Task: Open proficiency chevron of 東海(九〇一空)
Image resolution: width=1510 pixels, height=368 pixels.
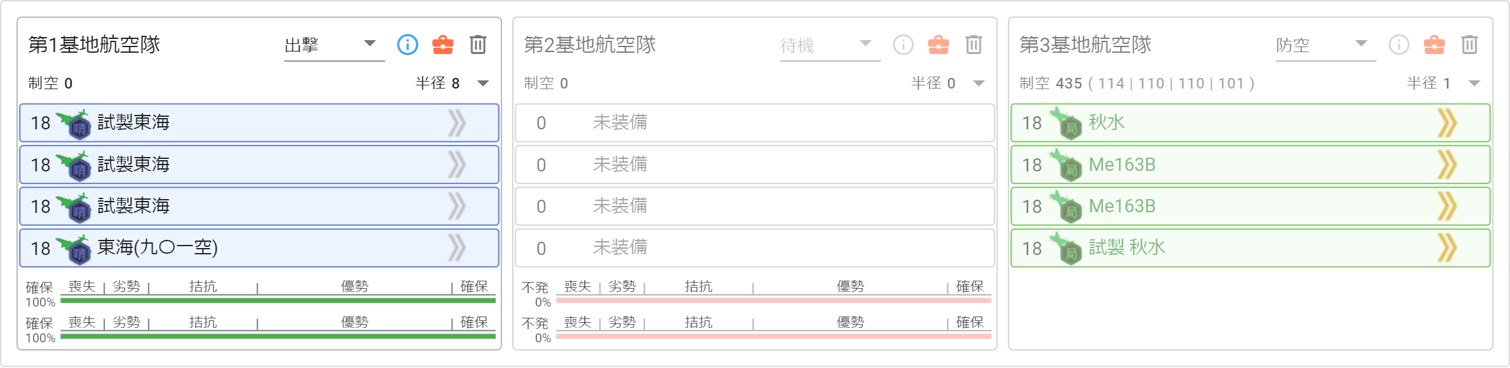Action: click(457, 248)
